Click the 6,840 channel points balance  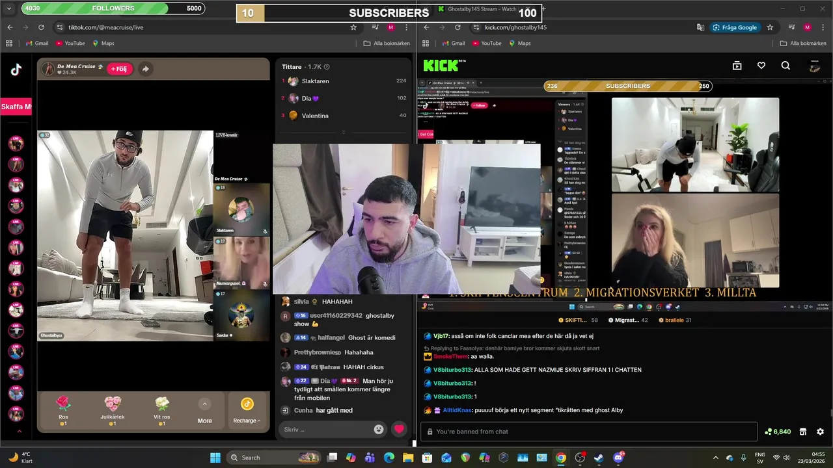pyautogui.click(x=778, y=432)
